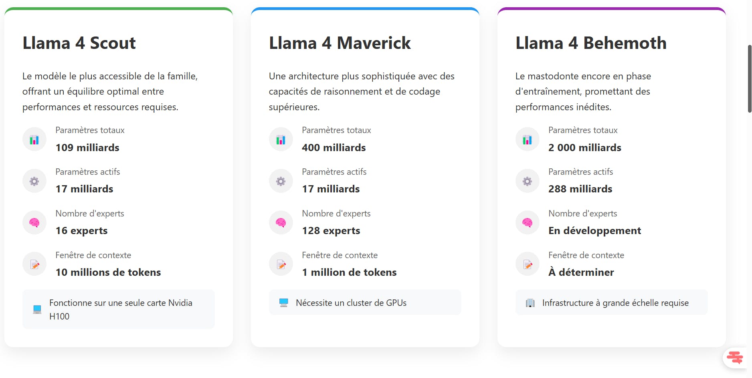
Task: Select the gear icon beside Maverick's Paramètres actifs
Action: (281, 181)
